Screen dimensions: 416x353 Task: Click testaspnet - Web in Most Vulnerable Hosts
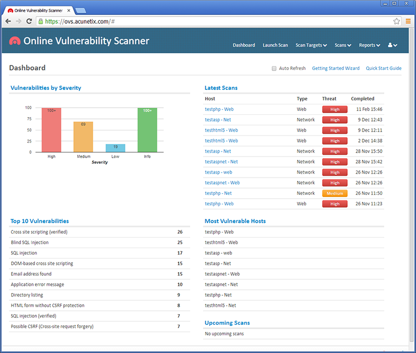(222, 274)
